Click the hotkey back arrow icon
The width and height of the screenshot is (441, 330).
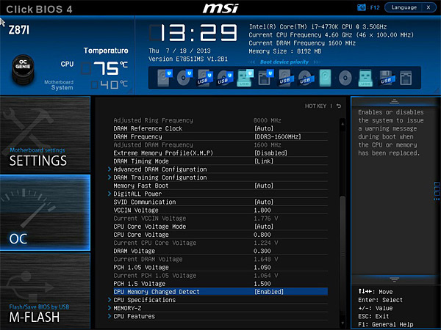point(339,106)
